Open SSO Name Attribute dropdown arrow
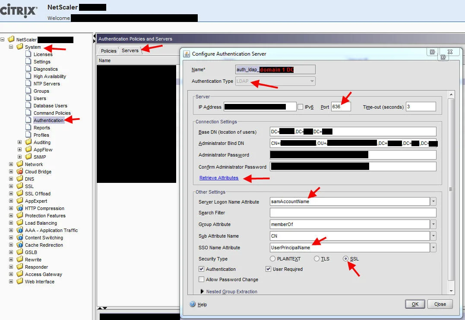The height and width of the screenshot is (320, 465). click(x=433, y=248)
